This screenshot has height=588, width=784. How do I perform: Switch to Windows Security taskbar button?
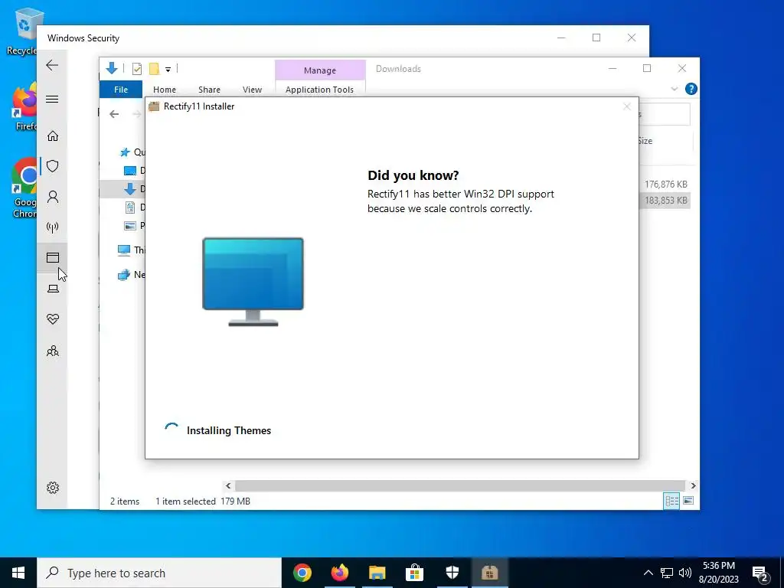[452, 573]
